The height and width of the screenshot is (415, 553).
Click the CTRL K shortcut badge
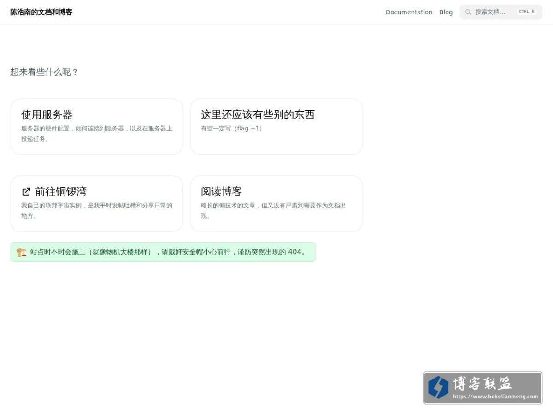[x=527, y=12]
